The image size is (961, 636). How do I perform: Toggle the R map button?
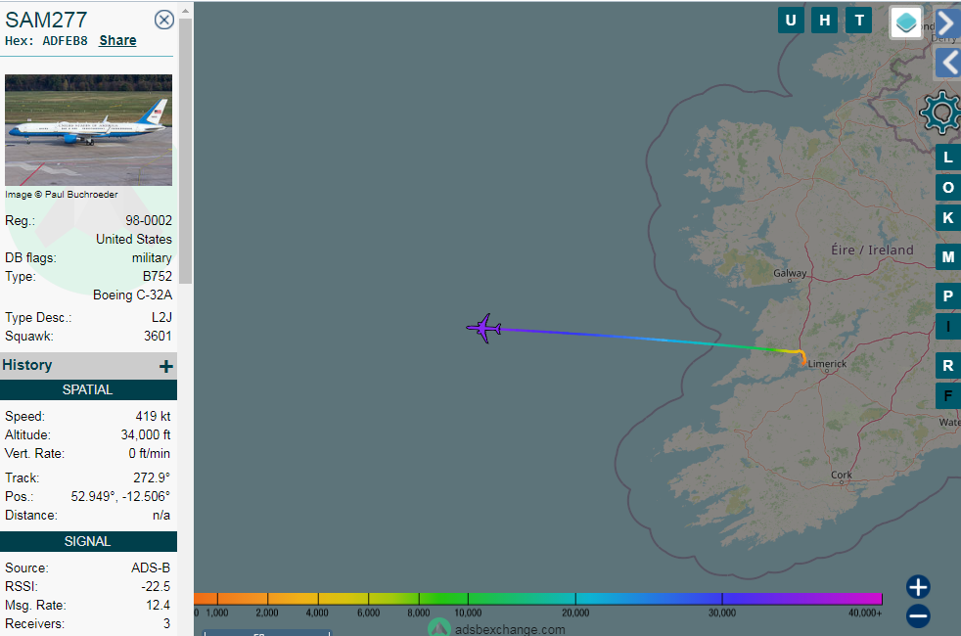click(x=948, y=365)
